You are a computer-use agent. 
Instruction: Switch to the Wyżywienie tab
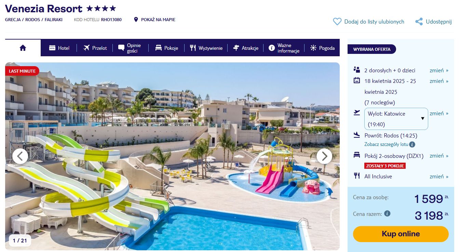coord(206,48)
